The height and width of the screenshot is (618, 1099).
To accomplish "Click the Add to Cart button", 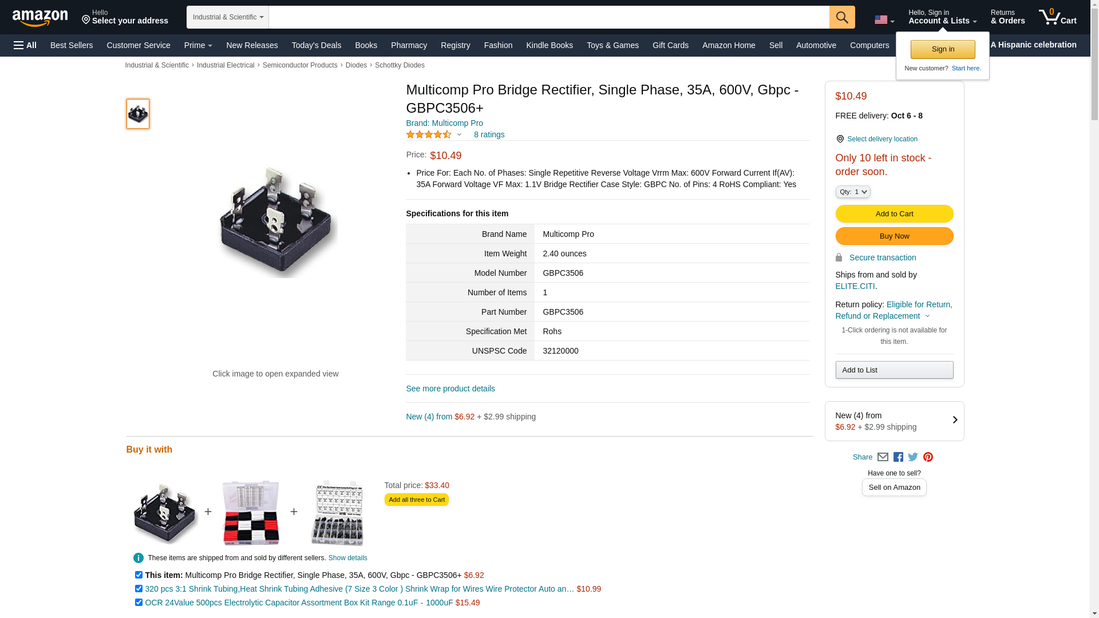I will (x=894, y=213).
